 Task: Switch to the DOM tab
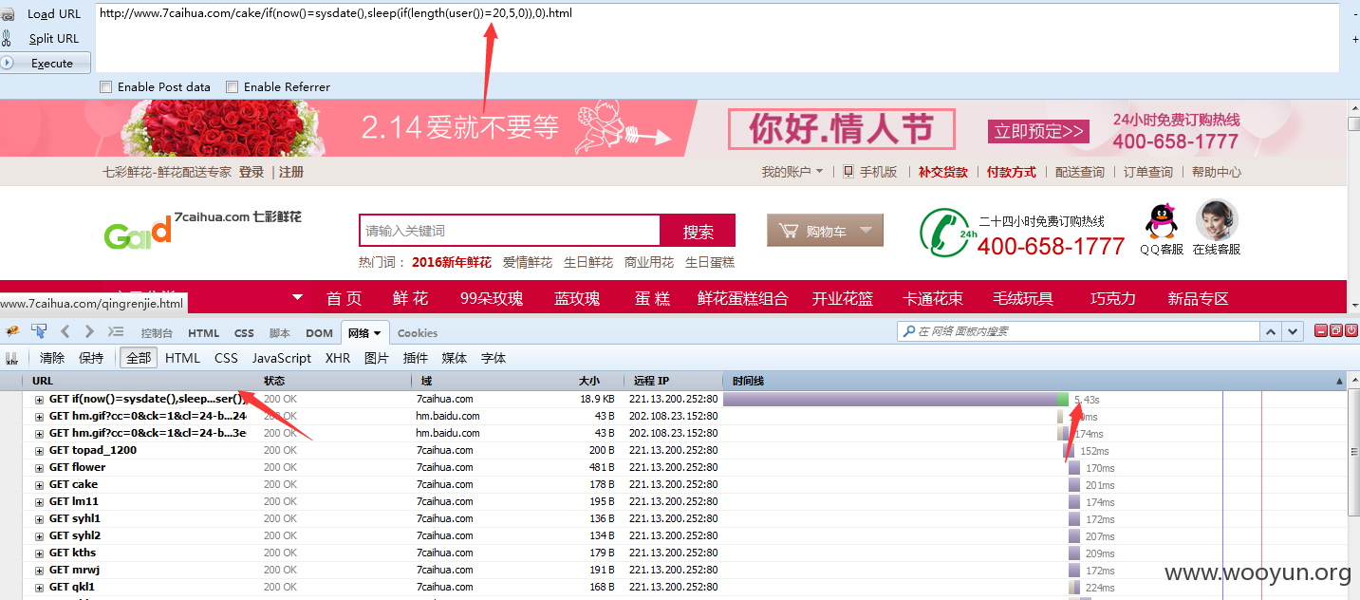319,333
